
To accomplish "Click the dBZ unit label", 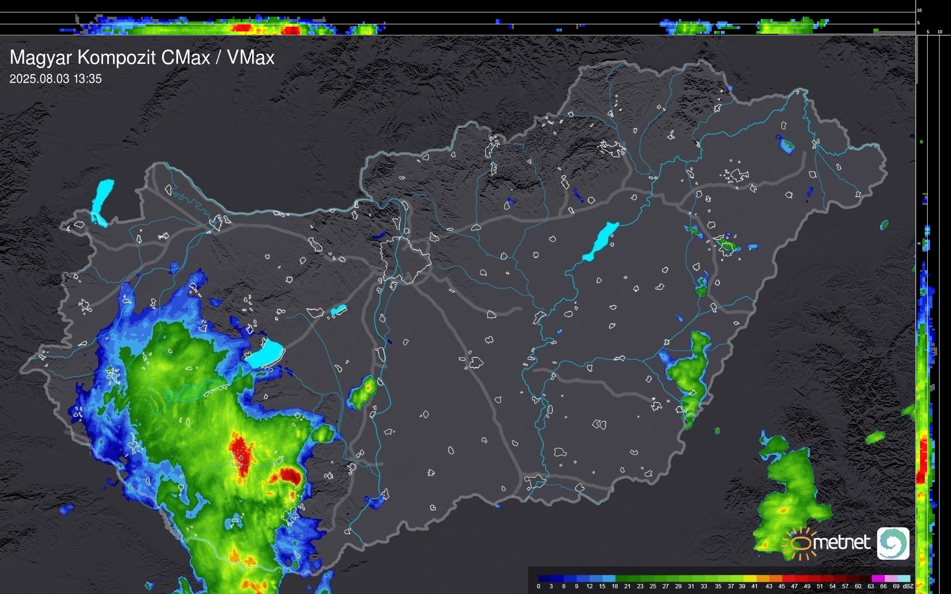I will tap(908, 586).
